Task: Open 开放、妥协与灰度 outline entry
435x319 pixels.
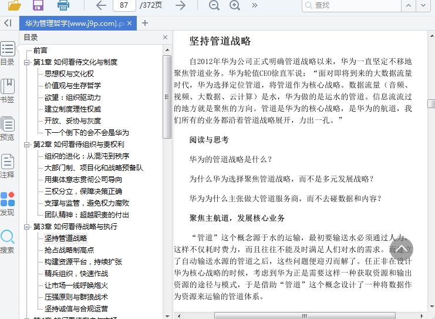Action: pyautogui.click(x=73, y=121)
